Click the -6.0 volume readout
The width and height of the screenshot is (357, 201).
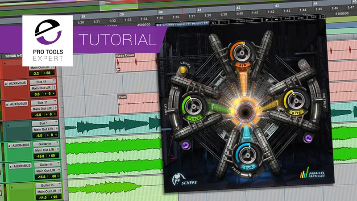pyautogui.click(x=39, y=135)
